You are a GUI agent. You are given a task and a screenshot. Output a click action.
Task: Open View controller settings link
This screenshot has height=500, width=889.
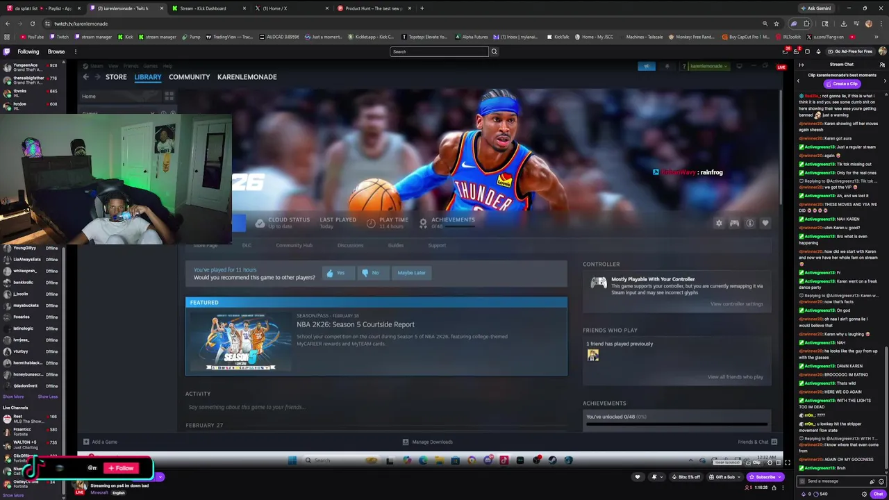[x=736, y=304]
